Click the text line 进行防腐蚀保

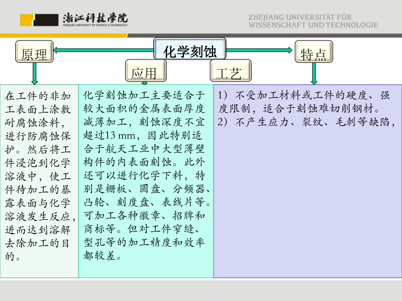coord(38,136)
